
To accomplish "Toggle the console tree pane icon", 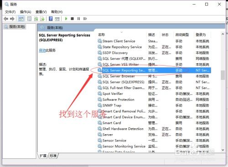I will tap(21, 19).
